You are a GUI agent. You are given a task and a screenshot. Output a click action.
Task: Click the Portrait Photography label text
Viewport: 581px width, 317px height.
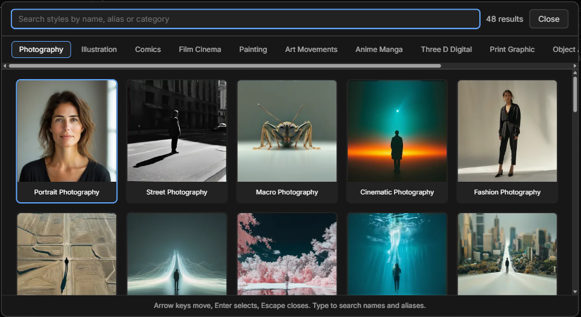(x=67, y=192)
